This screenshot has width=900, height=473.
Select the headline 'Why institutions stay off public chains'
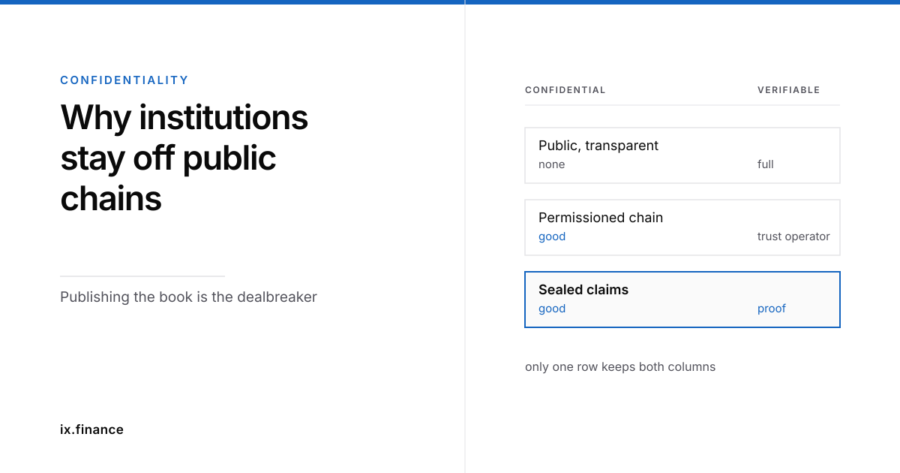184,158
